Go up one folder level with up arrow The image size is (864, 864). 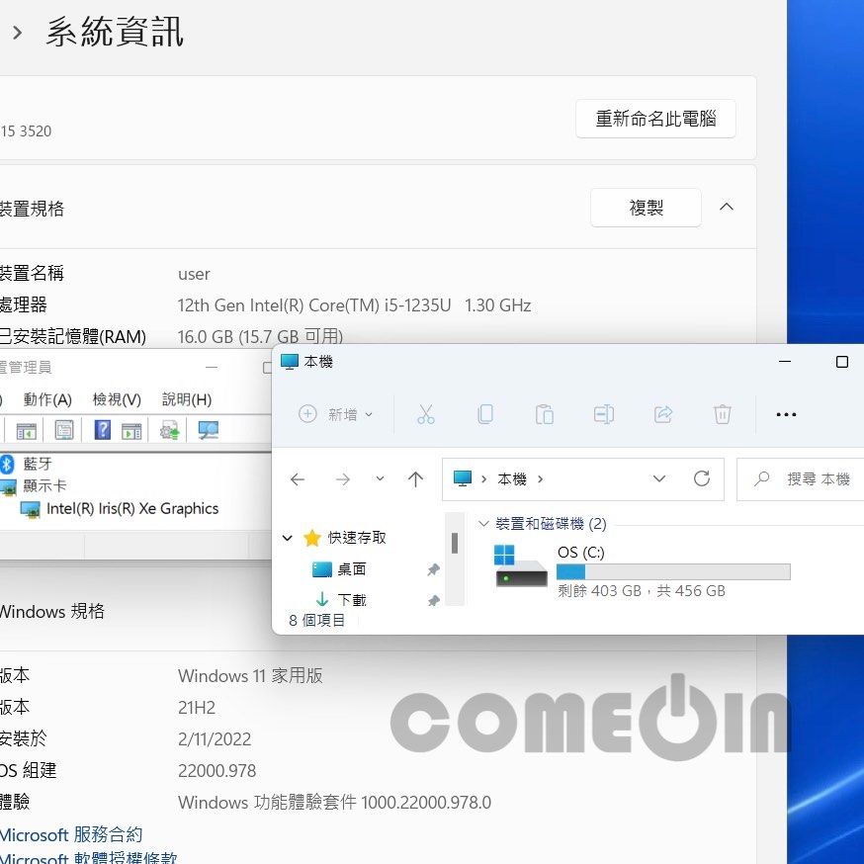pyautogui.click(x=415, y=479)
